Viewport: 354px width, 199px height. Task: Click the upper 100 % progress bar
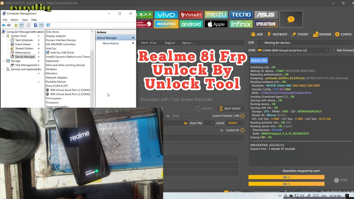click(286, 177)
